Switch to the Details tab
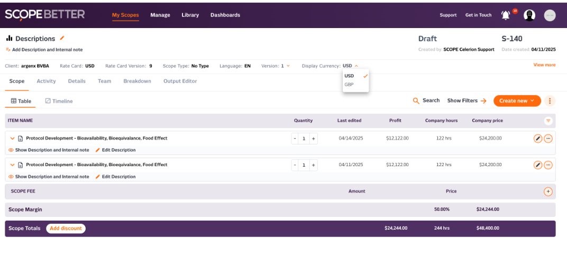Viewport: 567px width, 264px height. coord(77,81)
